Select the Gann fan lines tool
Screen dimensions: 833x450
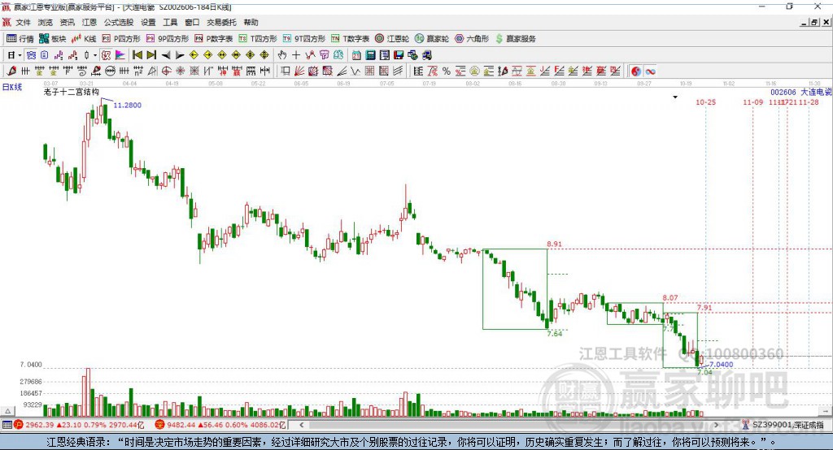(x=299, y=71)
